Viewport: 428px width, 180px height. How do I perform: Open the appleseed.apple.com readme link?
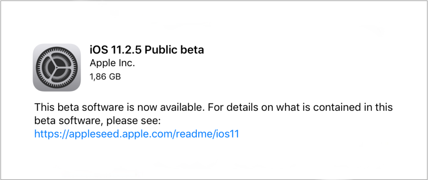click(136, 134)
